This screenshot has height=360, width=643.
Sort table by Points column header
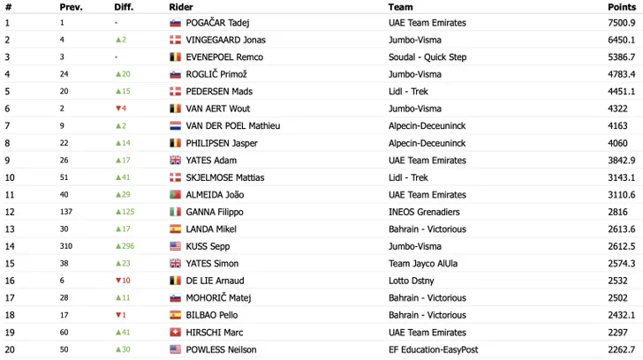coord(621,6)
